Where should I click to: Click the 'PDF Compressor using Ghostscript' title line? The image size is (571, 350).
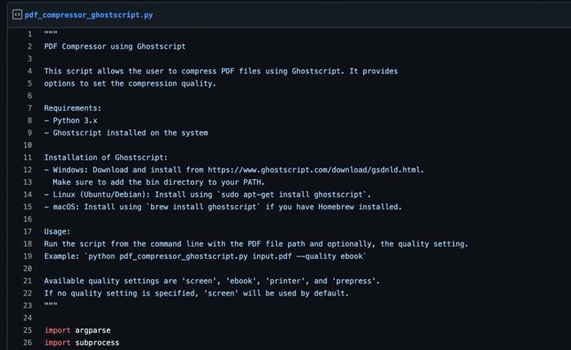pyautogui.click(x=115, y=46)
